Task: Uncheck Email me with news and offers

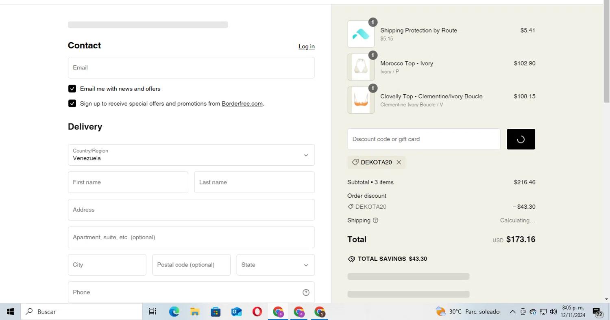Action: click(x=72, y=89)
